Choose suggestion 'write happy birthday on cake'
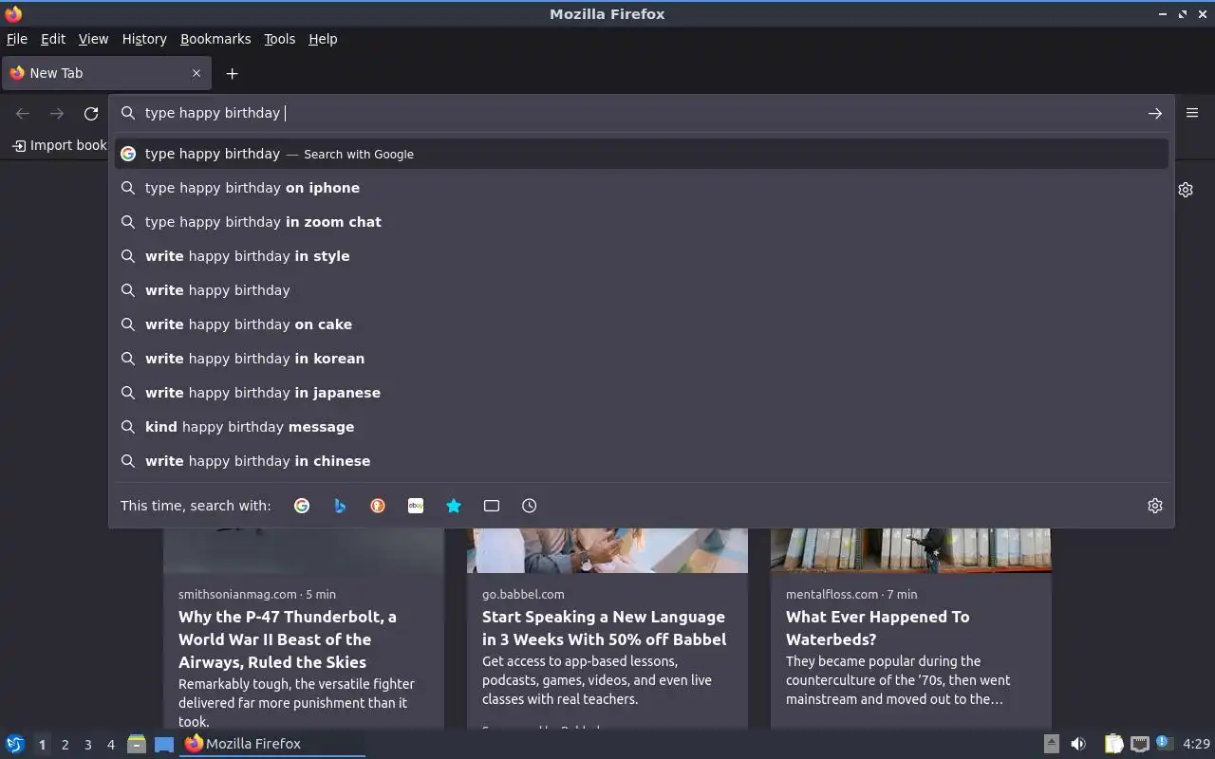This screenshot has width=1215, height=759. [642, 324]
